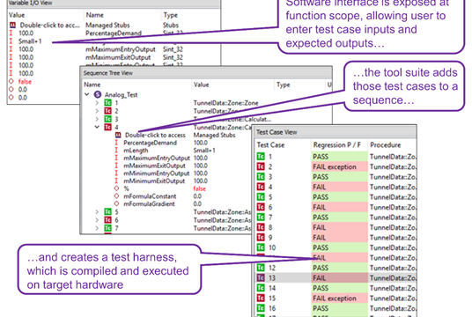Select green Tc icon of sequence test 5
Viewport: 472px width, 317px height.
pos(107,212)
